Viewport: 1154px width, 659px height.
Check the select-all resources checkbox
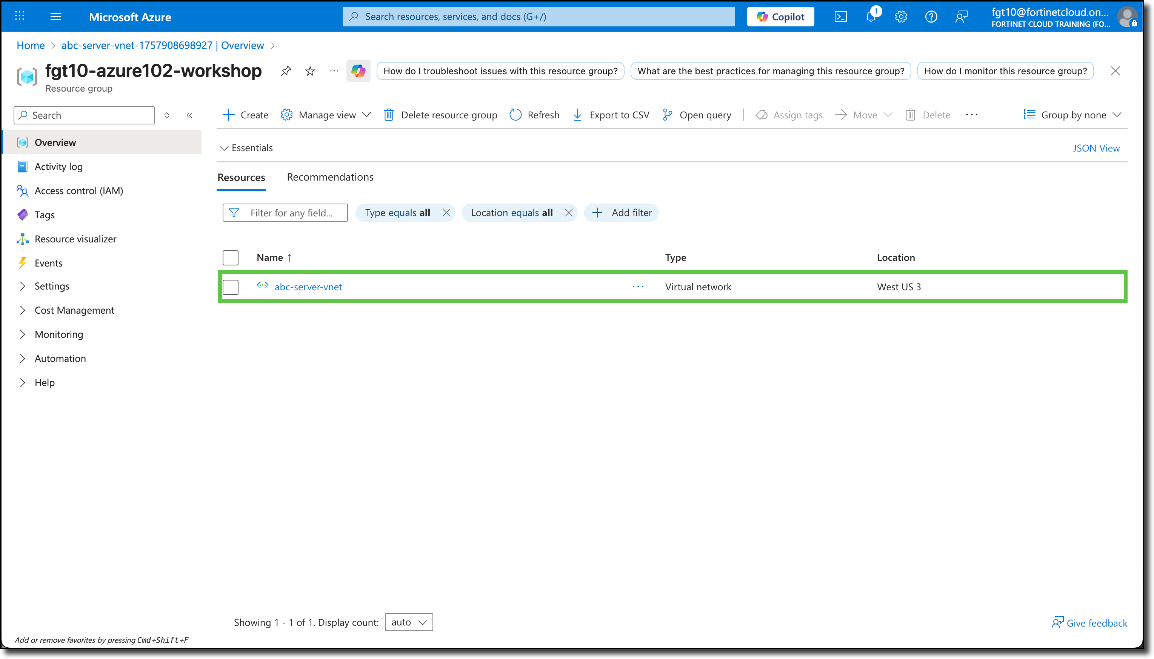(231, 257)
